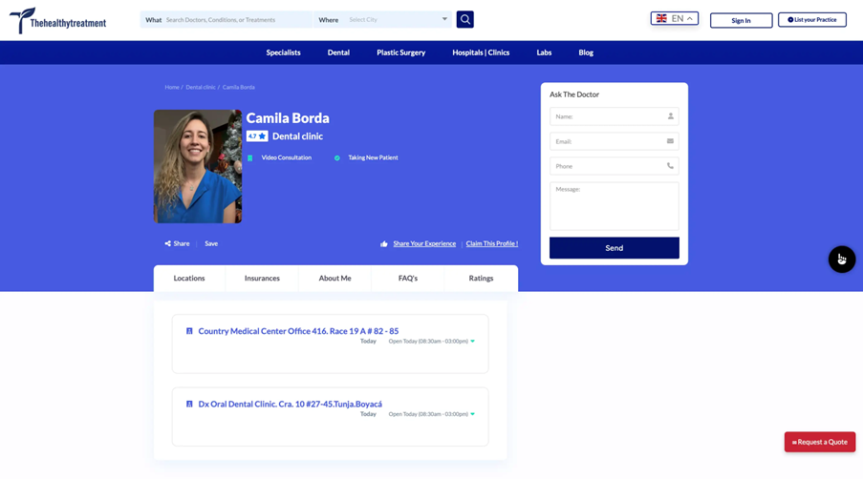Open Plastic Surgery menu item
Screen dimensions: 863x479
400,52
